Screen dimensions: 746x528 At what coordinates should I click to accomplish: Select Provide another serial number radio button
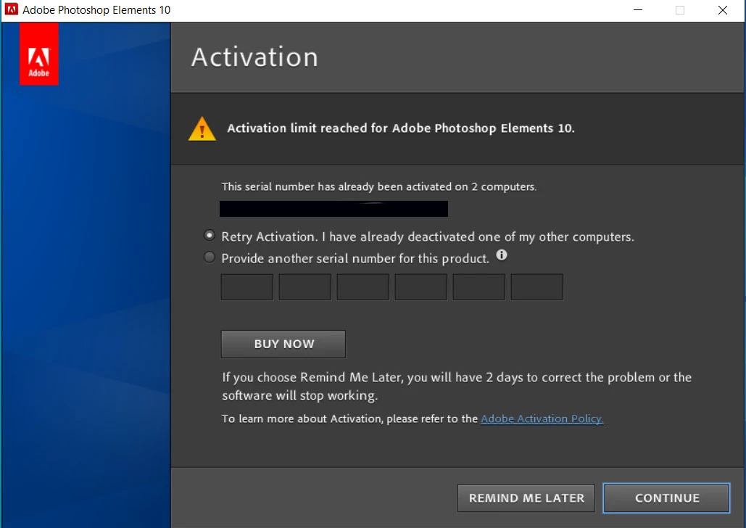[x=209, y=257]
